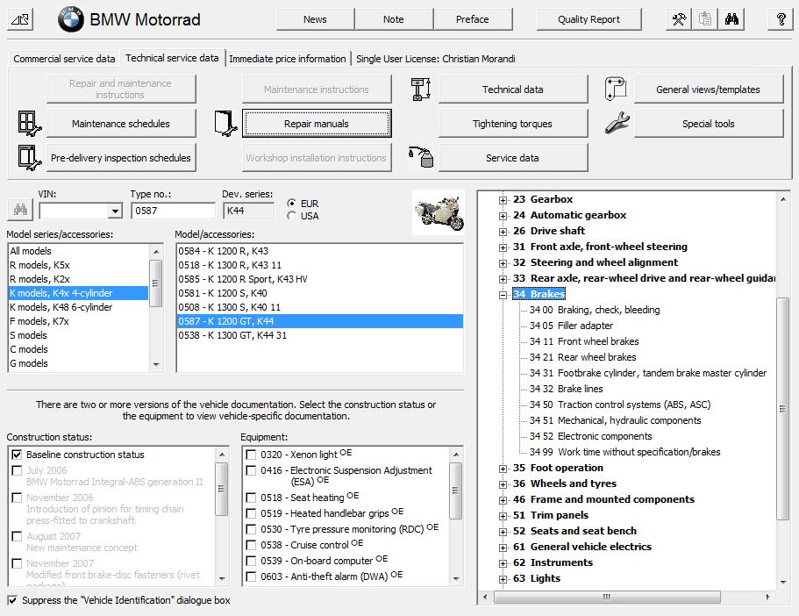The width and height of the screenshot is (799, 616).
Task: Open Tightening torques
Action: coord(512,124)
